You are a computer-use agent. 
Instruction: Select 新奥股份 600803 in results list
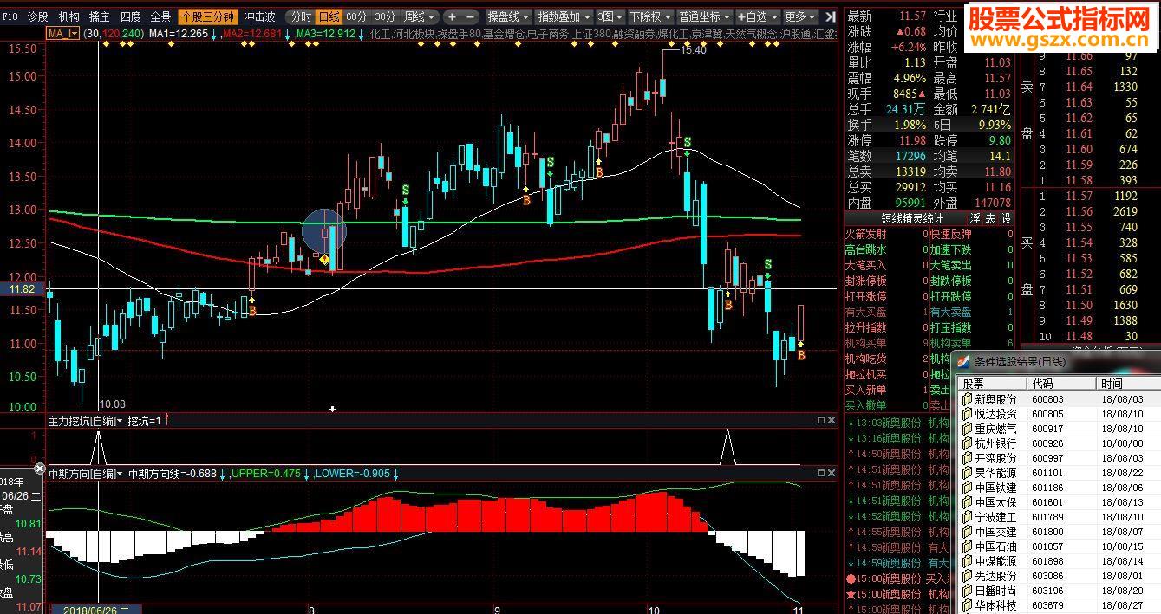pyautogui.click(x=1058, y=399)
